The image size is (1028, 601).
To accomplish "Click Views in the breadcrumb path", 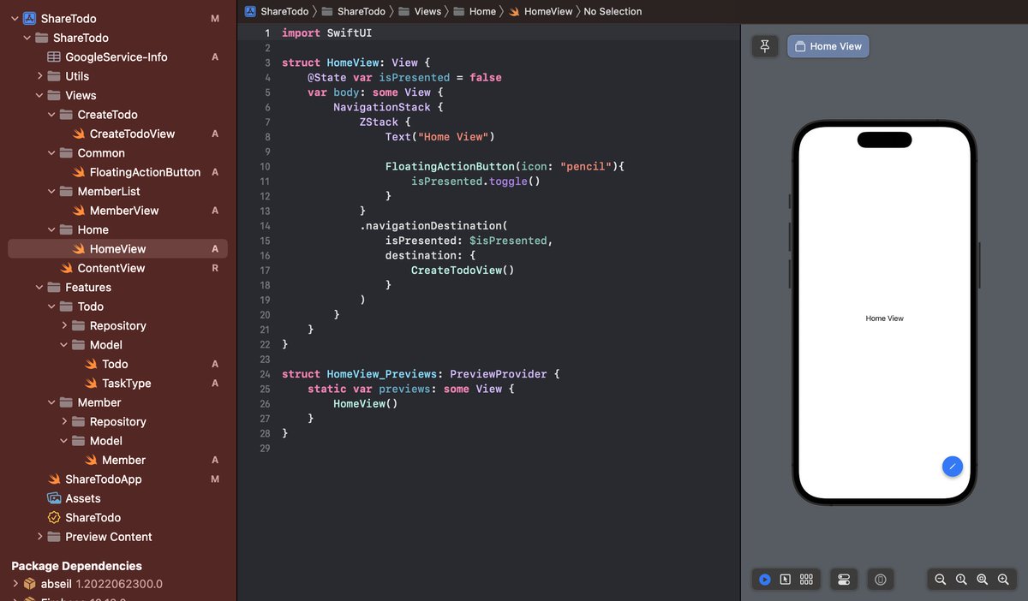I will tap(420, 11).
